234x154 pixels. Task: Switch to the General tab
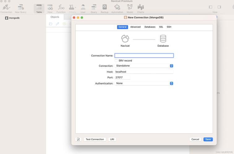(122, 27)
